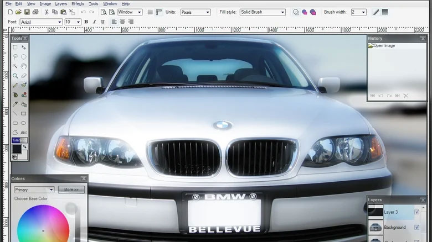This screenshot has width=432, height=242.
Task: Select the Magic Wand tool
Action: click(15, 66)
